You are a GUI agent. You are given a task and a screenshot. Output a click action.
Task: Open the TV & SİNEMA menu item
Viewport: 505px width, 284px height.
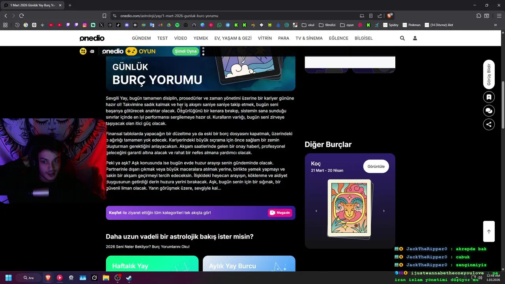(309, 38)
